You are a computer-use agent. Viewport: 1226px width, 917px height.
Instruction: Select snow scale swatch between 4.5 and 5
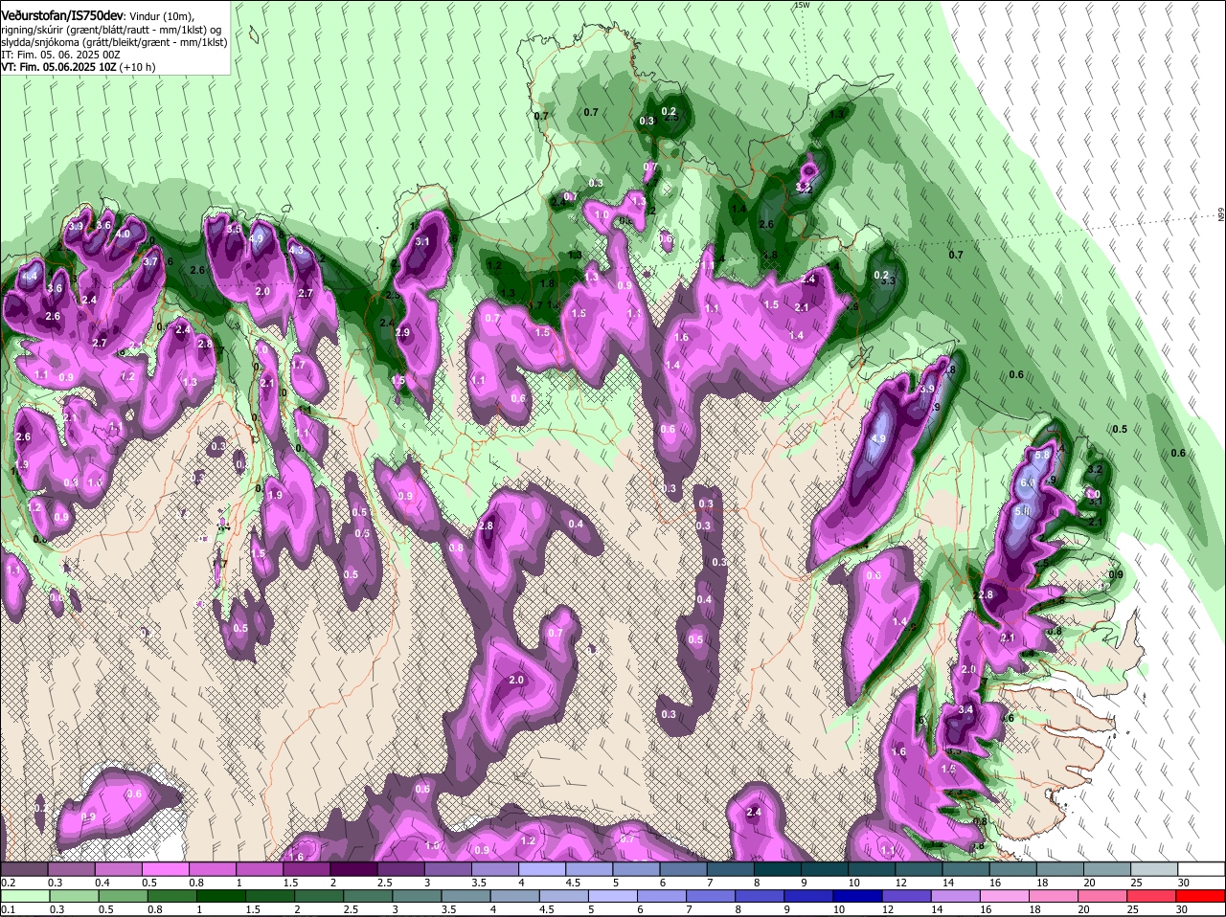pos(590,868)
